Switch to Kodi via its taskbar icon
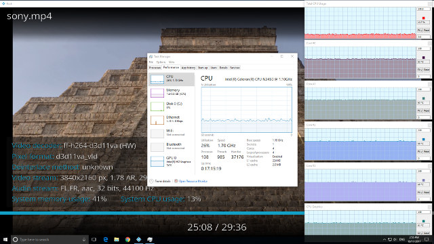Screen dimensions: 434x244 138,239
